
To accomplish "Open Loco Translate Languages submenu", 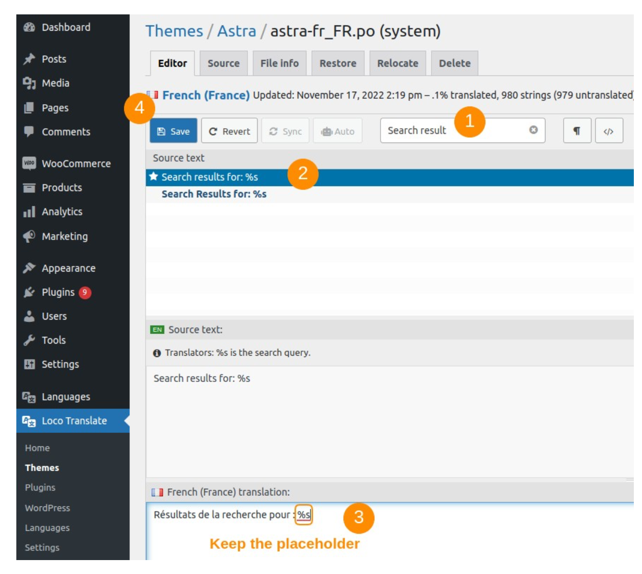I will click(x=48, y=528).
